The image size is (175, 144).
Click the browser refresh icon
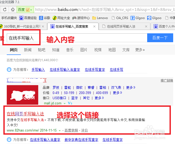click(5, 9)
